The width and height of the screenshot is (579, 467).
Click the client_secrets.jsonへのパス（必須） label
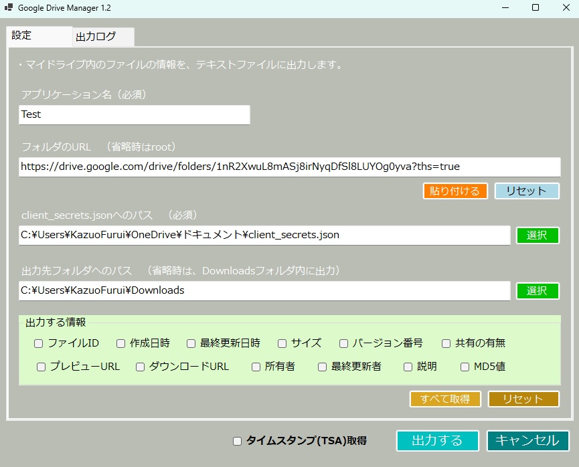[x=110, y=215]
